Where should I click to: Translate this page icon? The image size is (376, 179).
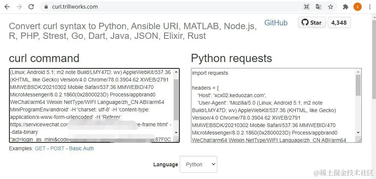coord(319,7)
